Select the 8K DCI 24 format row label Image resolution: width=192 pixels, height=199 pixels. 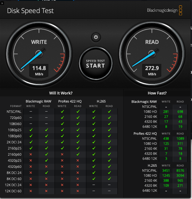14,173
